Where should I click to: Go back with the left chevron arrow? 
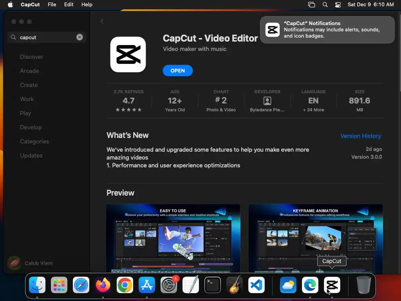(x=102, y=22)
